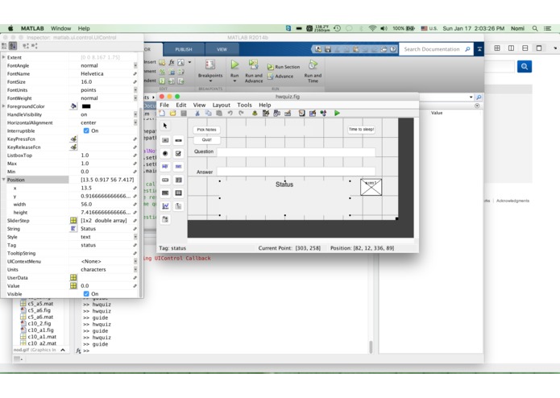The height and width of the screenshot is (398, 560).
Task: Click Run and Time in MATLAB ribbon
Action: pyautogui.click(x=313, y=71)
